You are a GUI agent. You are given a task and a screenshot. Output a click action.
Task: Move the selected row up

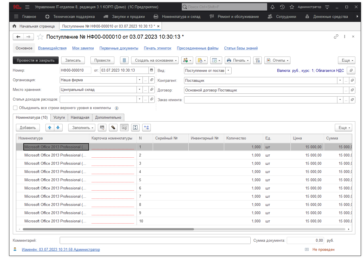click(x=50, y=128)
